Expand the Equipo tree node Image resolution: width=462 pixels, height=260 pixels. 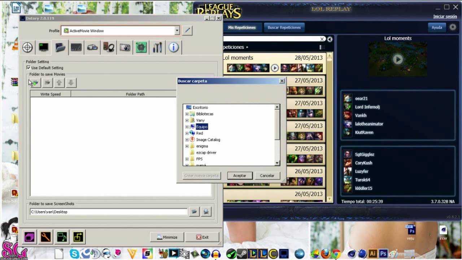pos(187,127)
